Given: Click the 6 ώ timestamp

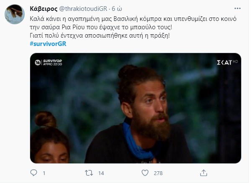Looking at the screenshot, I should pos(117,9).
